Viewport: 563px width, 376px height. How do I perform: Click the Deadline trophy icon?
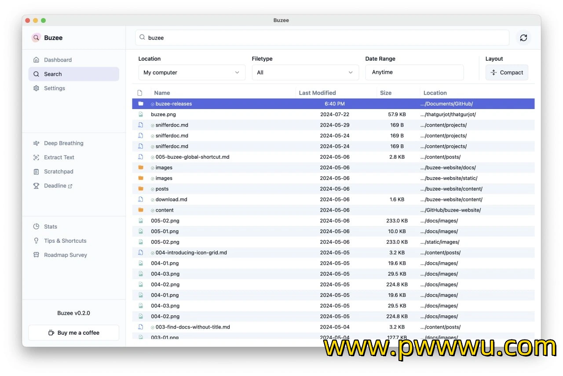pyautogui.click(x=36, y=186)
